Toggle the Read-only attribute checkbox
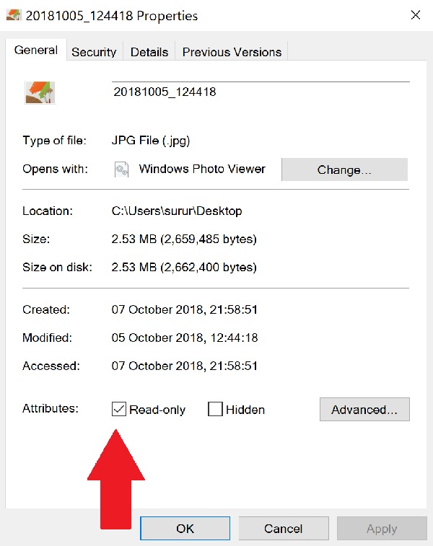The image size is (433, 546). click(x=120, y=410)
